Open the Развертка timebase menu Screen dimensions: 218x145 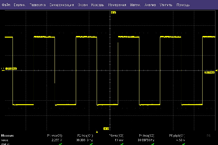[37, 5]
